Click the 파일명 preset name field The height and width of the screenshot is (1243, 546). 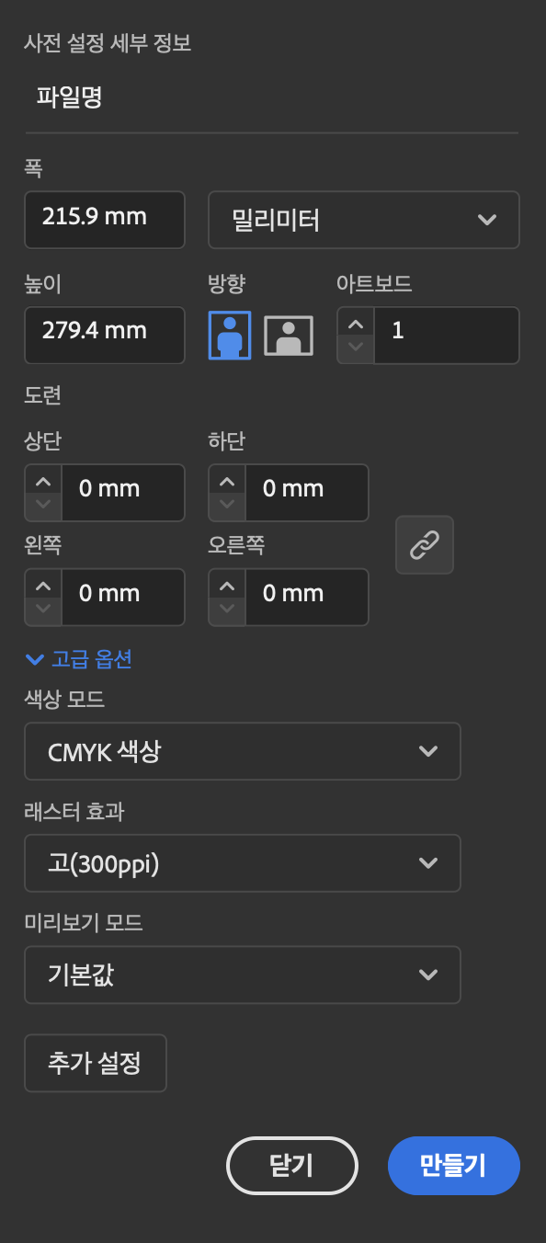tap(271, 98)
